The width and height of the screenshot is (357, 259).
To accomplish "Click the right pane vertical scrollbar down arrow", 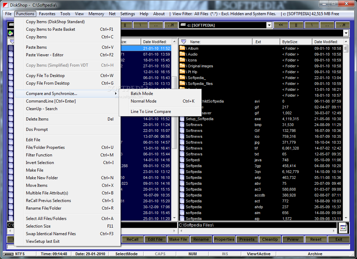I will (x=346, y=218).
